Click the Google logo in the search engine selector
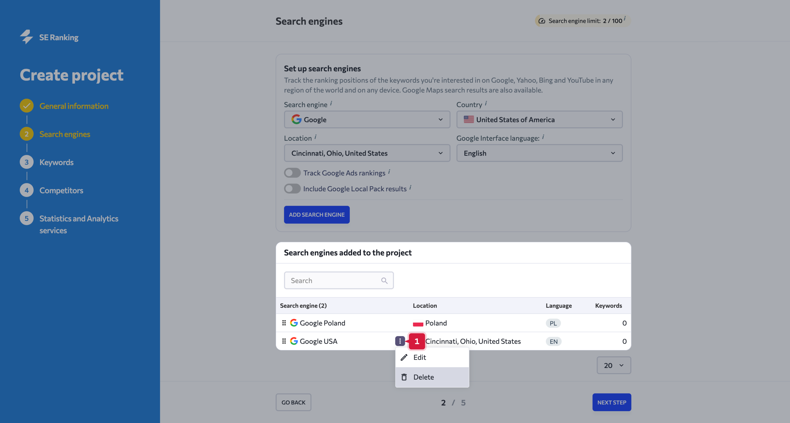This screenshot has width=790, height=423. coord(296,120)
